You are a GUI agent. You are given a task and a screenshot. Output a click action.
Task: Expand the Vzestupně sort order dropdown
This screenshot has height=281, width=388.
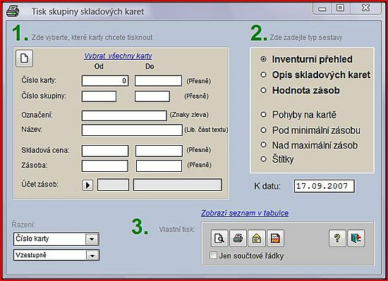pyautogui.click(x=92, y=256)
